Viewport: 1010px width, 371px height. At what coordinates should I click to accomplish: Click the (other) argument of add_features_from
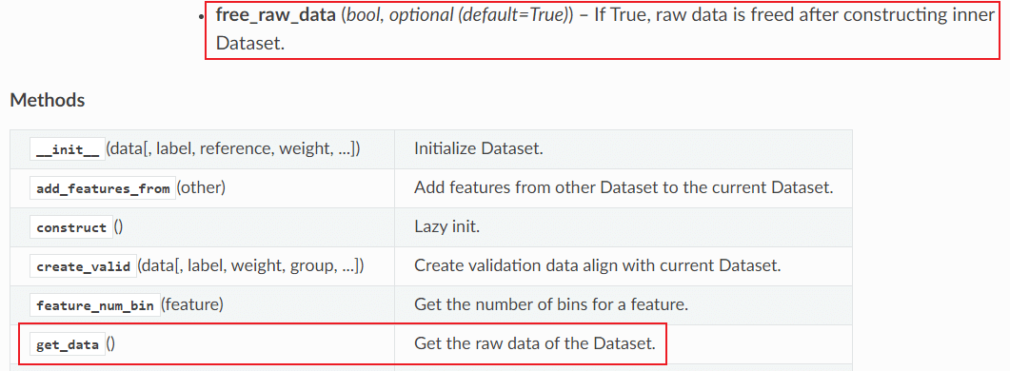[x=200, y=188]
